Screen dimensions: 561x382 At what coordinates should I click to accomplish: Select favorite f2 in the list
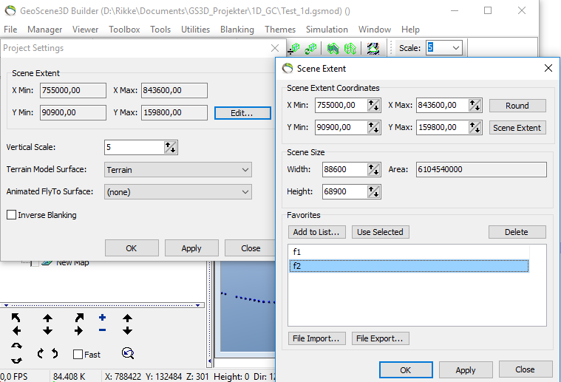coord(409,266)
